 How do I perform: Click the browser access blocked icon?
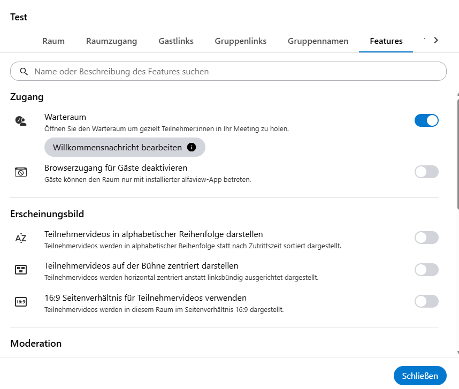coord(20,172)
